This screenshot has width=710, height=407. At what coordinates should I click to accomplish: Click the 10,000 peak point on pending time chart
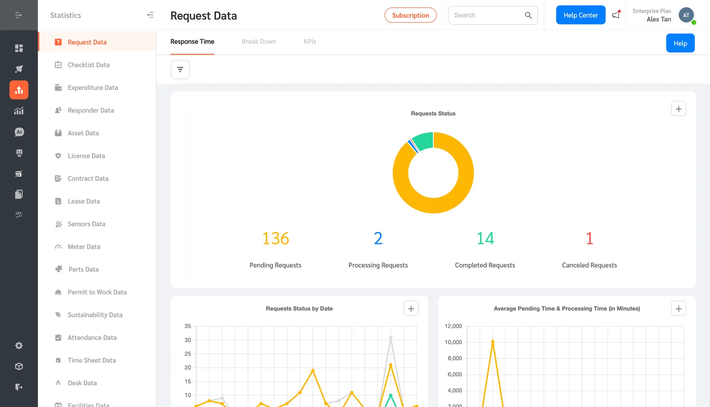pos(493,341)
